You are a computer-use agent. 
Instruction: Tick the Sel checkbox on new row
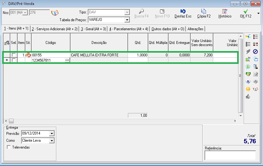(14, 60)
